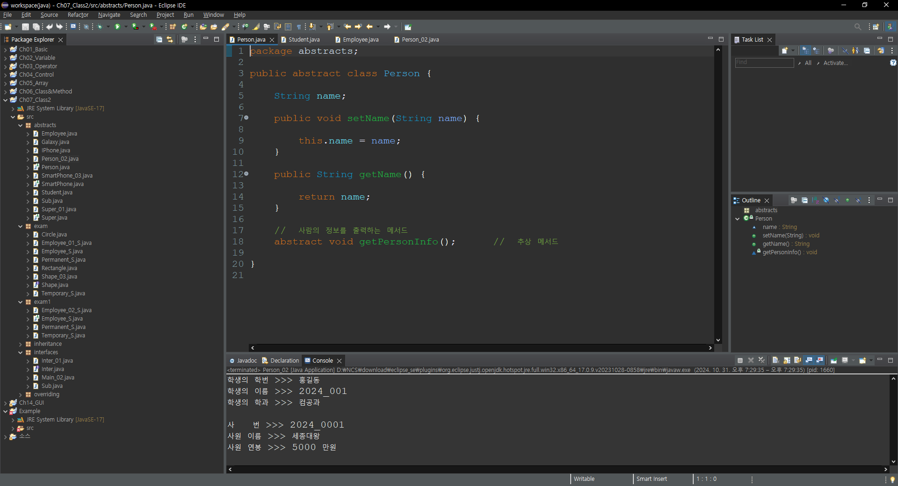Image resolution: width=898 pixels, height=486 pixels.
Task: Synchronize changed tasks in Task List
Action: point(881,51)
